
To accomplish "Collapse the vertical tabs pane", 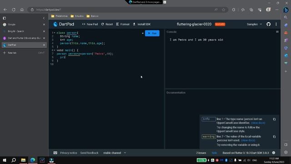I will tap(44, 18).
